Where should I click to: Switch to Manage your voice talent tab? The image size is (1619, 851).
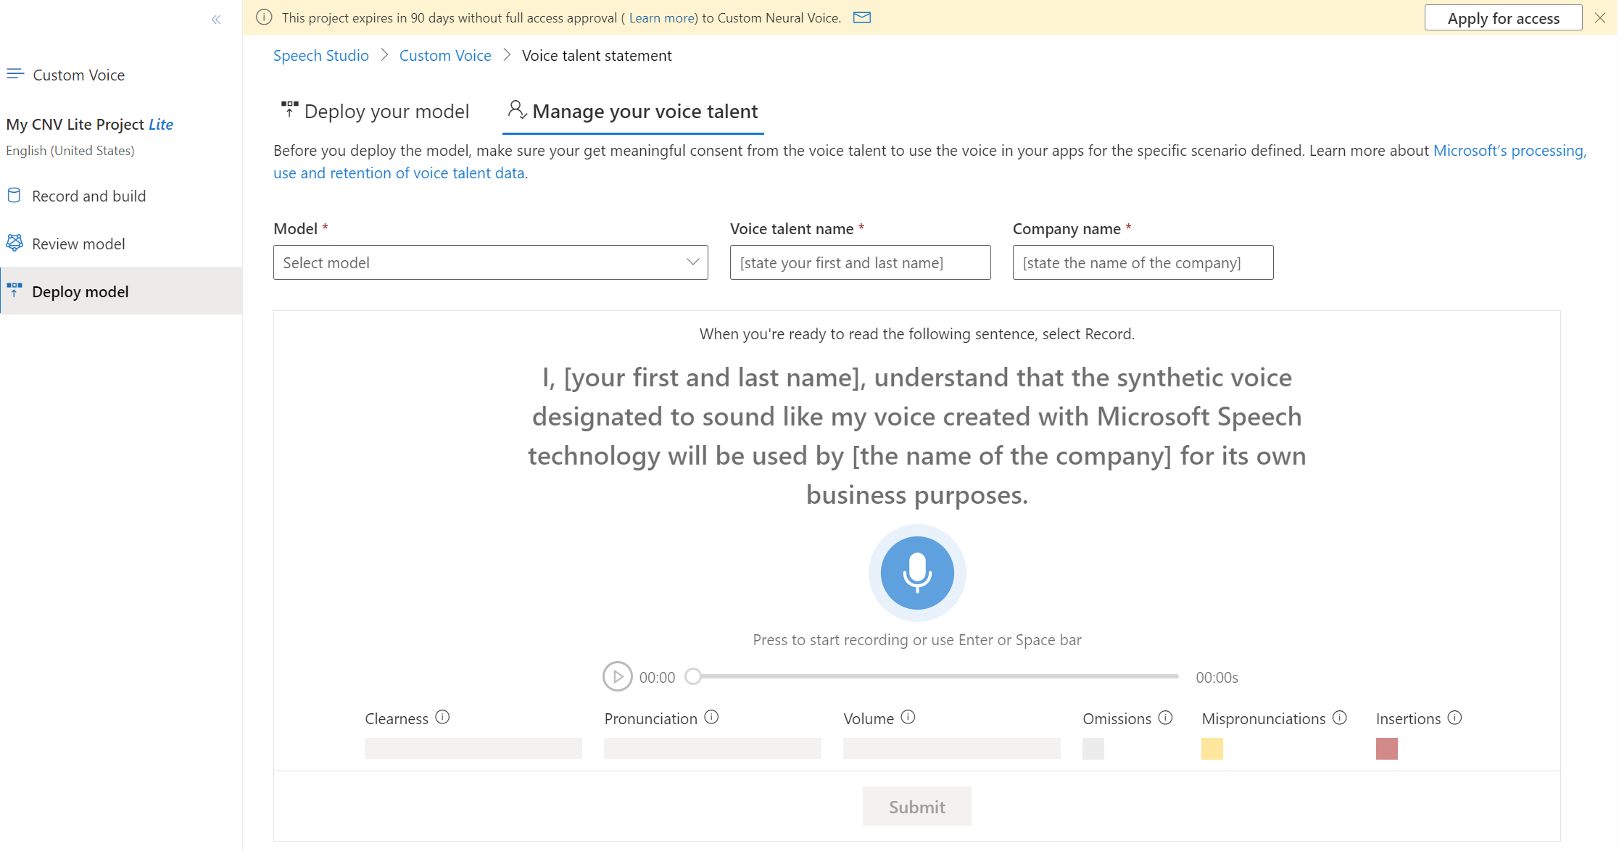click(633, 110)
